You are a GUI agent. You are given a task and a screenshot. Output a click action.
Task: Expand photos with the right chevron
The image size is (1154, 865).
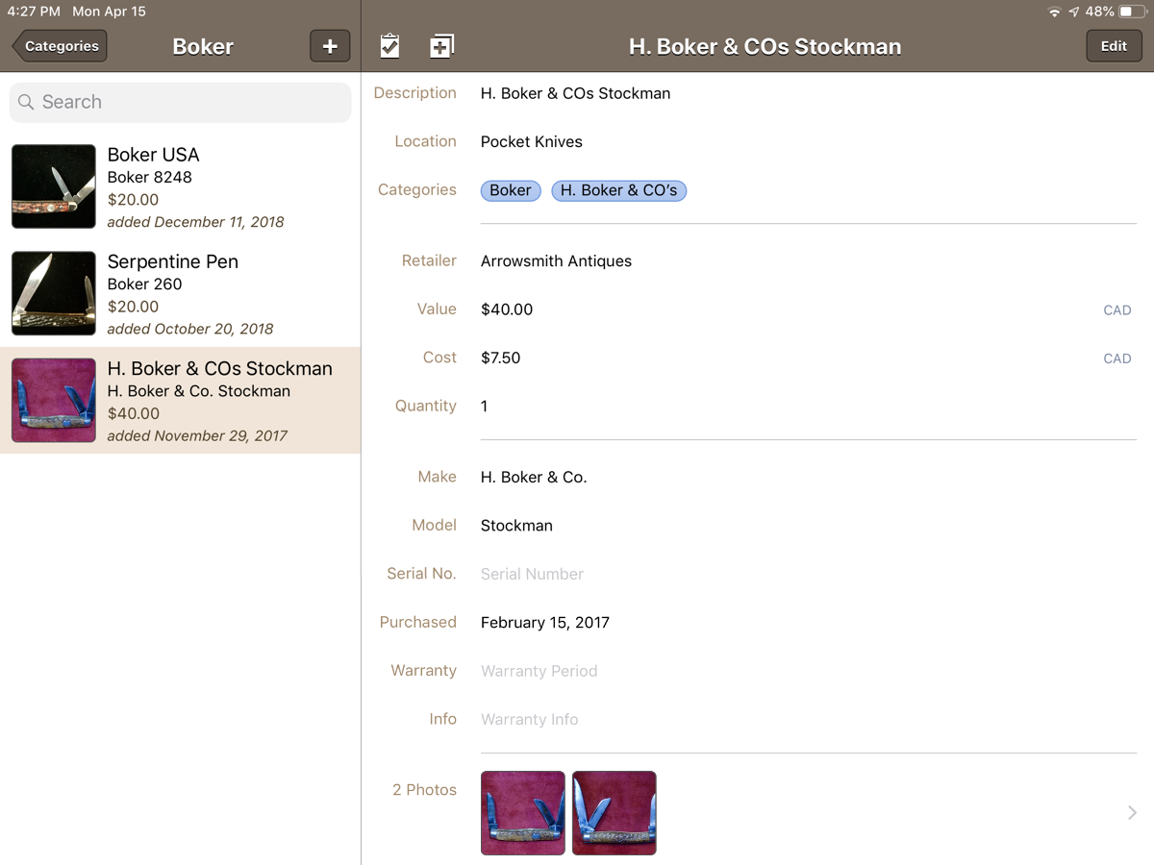[1132, 813]
